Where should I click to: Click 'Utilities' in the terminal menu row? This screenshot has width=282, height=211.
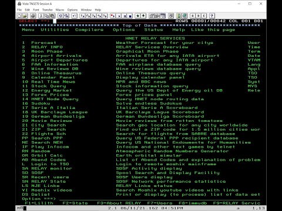(x=55, y=30)
